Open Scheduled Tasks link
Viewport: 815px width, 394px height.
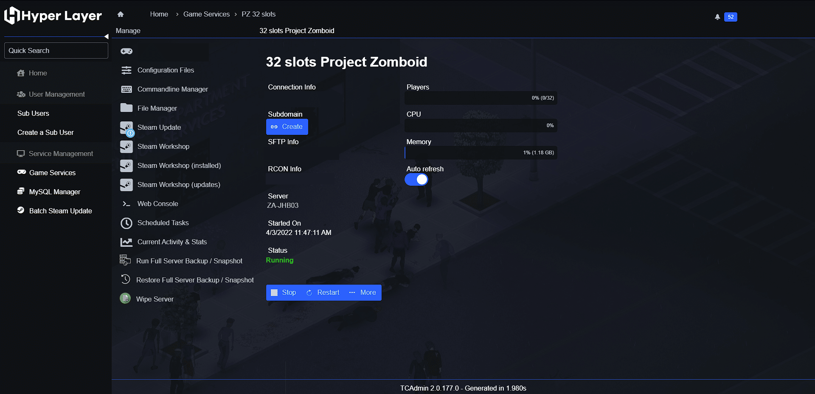[163, 223]
